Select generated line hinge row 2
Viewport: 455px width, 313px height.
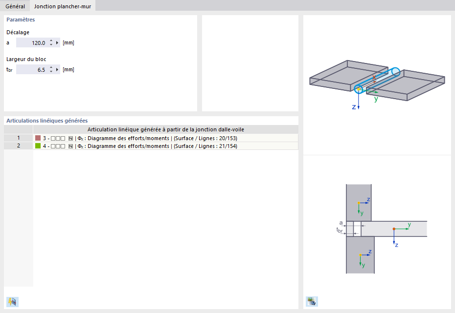(x=19, y=146)
